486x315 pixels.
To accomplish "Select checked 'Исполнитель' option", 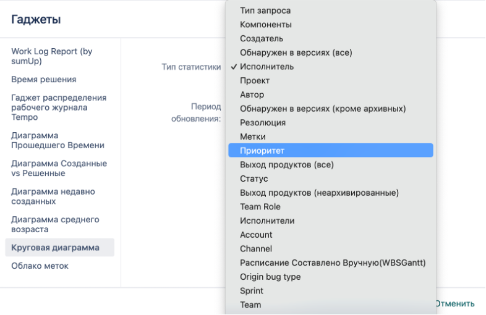I will pos(267,67).
